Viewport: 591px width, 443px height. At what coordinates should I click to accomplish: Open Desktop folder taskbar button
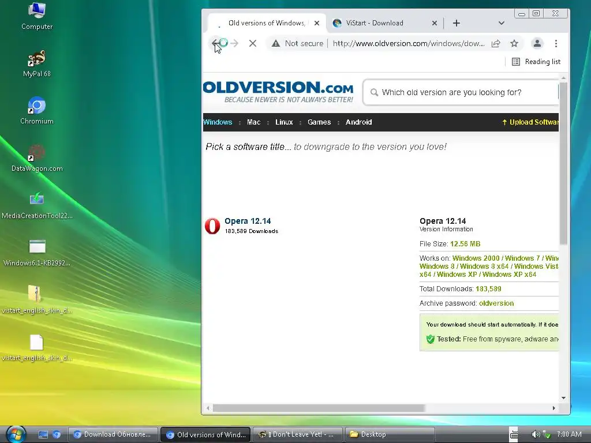point(390,434)
